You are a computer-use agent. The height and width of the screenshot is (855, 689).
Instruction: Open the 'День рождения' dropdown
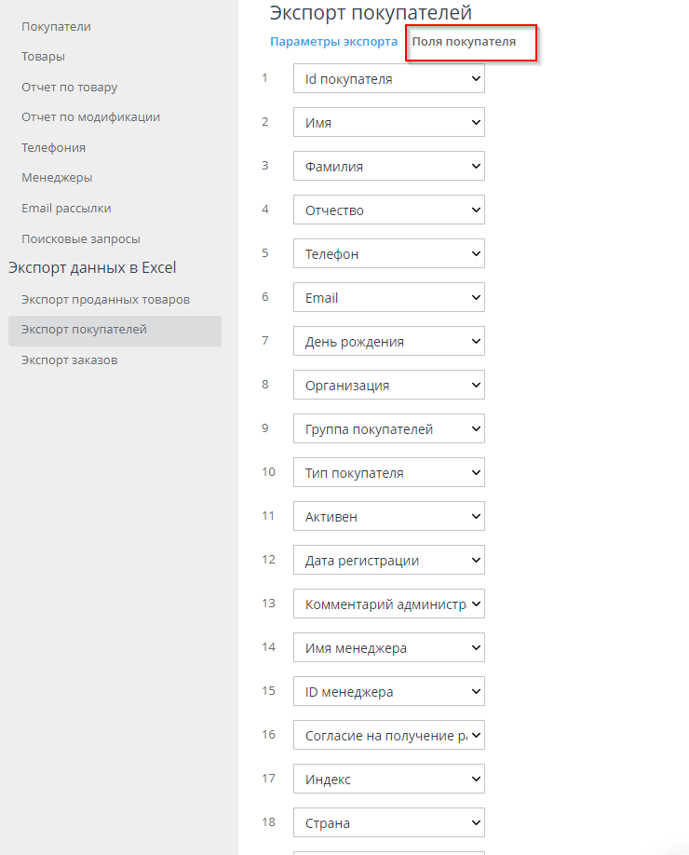click(x=388, y=342)
